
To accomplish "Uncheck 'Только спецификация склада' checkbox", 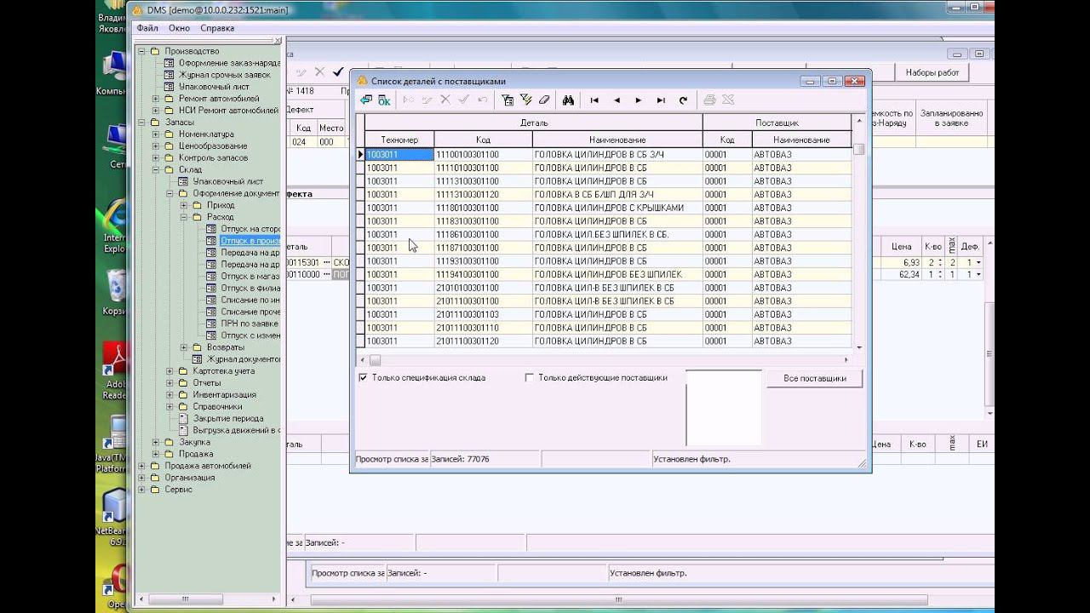I will click(364, 378).
